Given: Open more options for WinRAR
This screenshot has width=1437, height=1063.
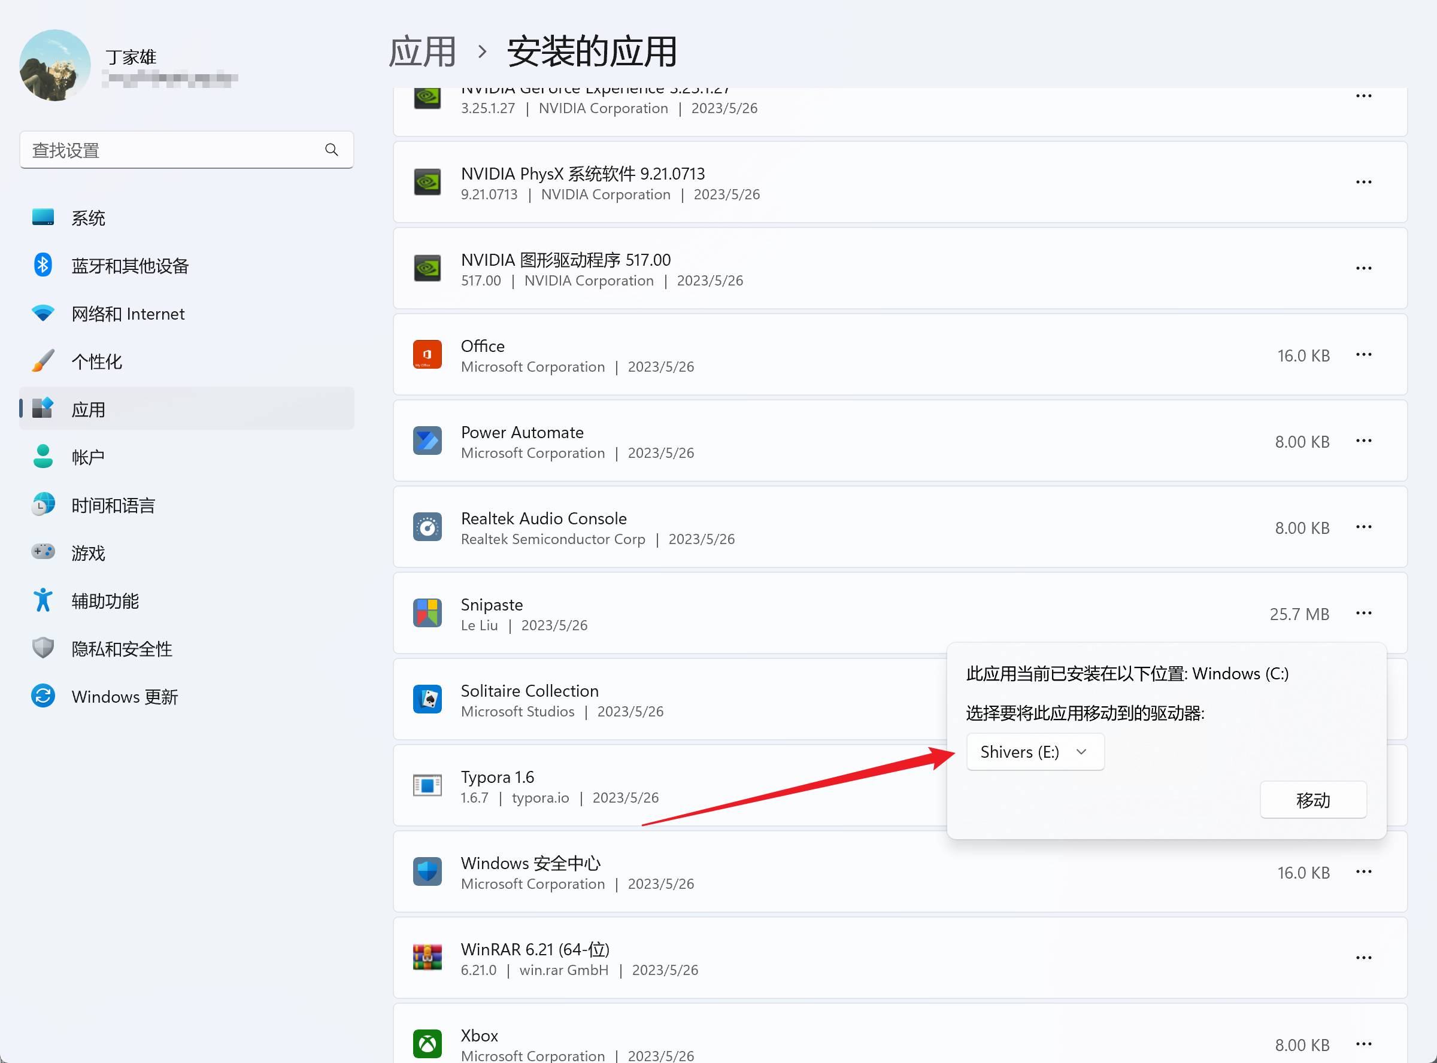Looking at the screenshot, I should tap(1363, 959).
